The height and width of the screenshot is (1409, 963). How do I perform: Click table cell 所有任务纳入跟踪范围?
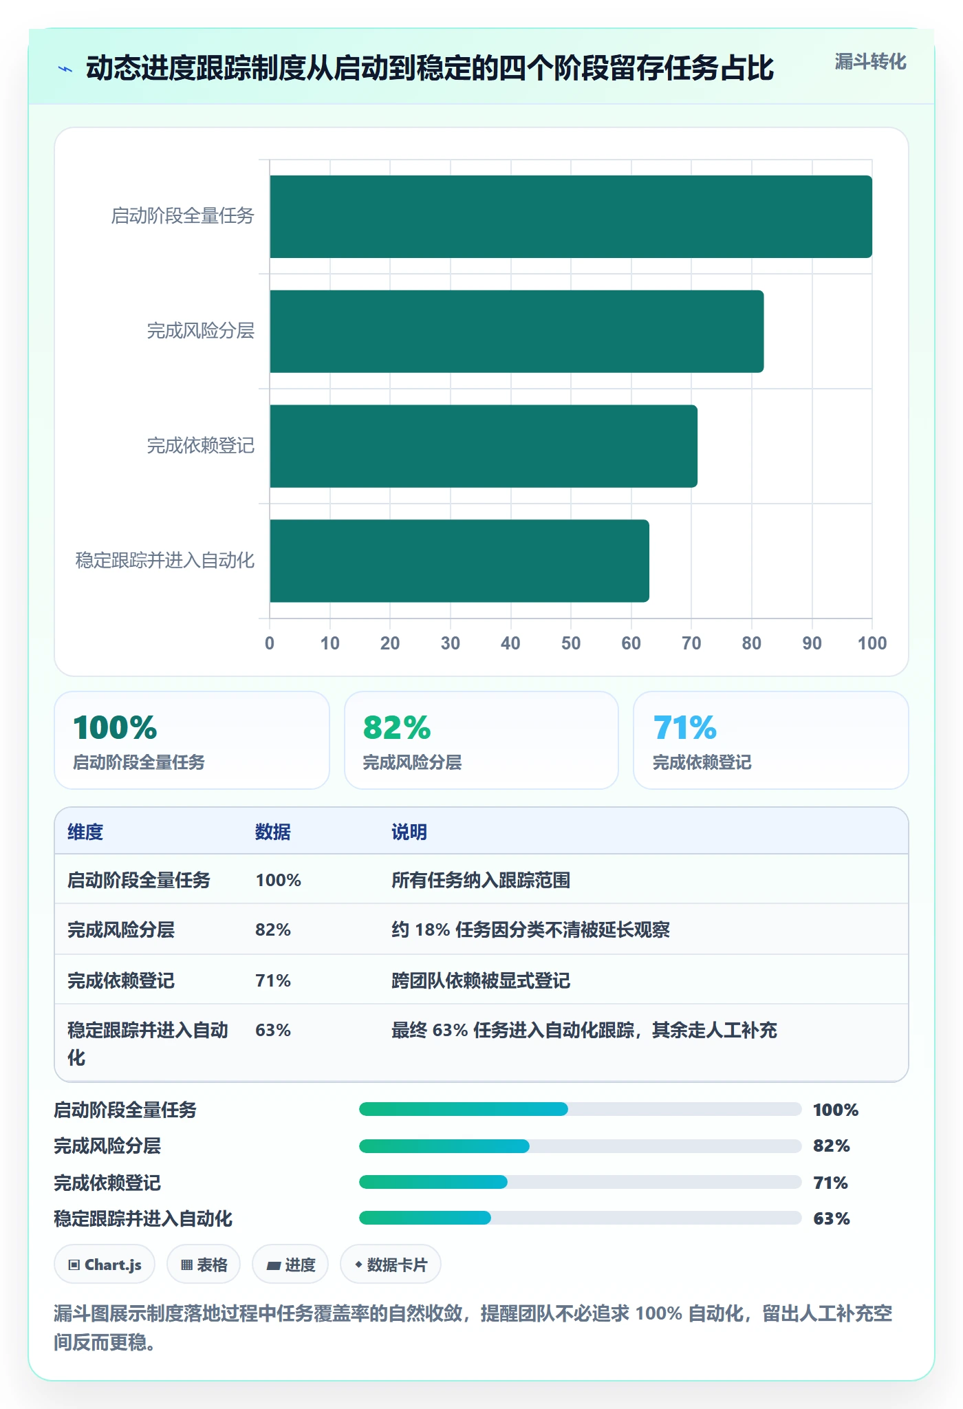[x=481, y=880]
